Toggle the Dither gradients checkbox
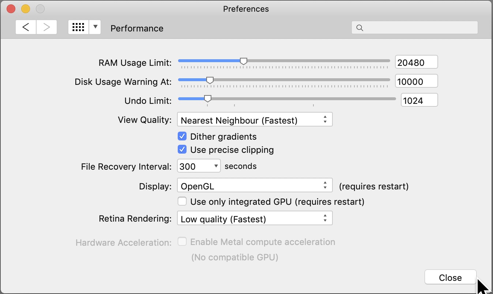The height and width of the screenshot is (294, 493). click(182, 136)
